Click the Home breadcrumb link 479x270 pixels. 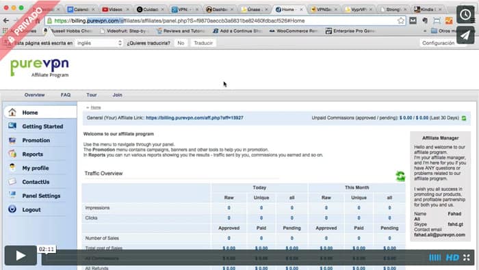[x=96, y=107]
